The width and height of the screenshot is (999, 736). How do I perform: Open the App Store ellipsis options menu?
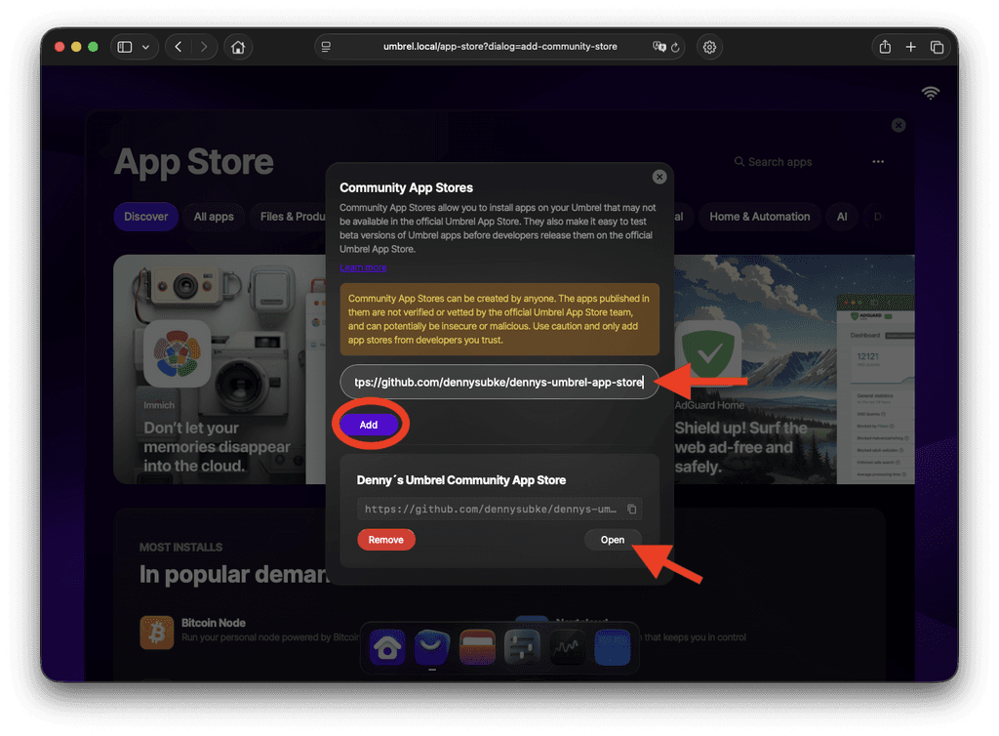(877, 161)
